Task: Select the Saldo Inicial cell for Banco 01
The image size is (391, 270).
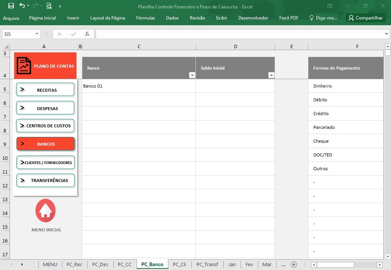Action: point(235,86)
